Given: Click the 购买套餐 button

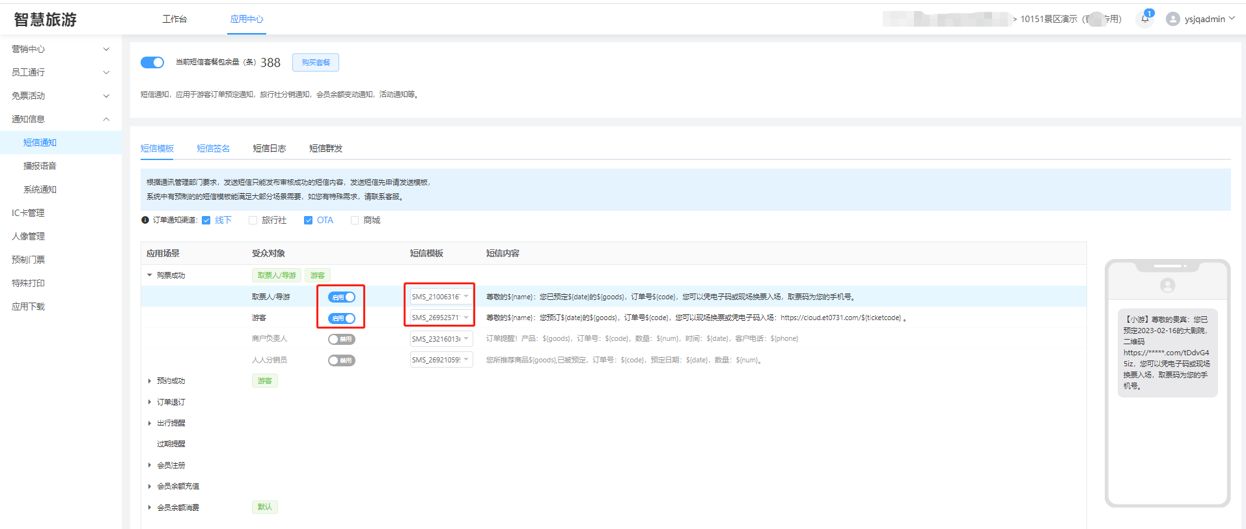Looking at the screenshot, I should click(316, 62).
